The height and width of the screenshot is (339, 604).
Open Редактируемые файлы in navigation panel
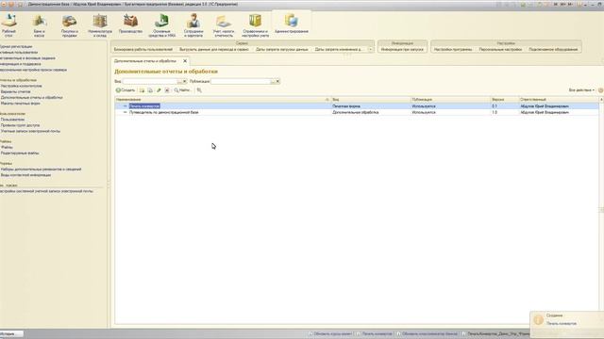20,153
